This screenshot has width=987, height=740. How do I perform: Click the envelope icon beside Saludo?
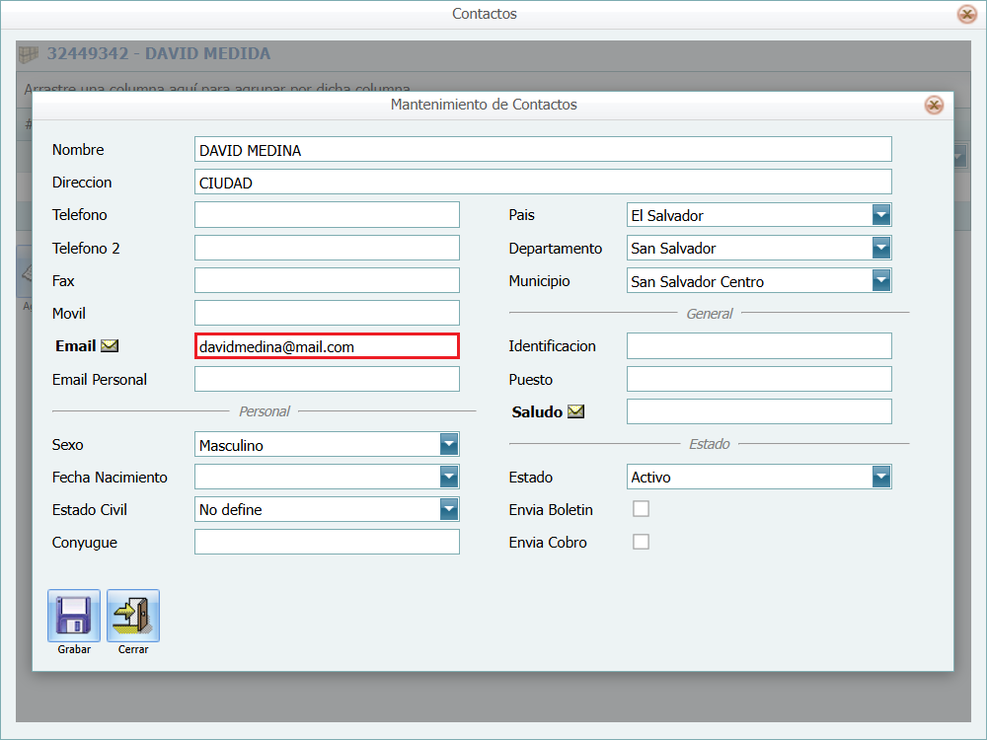(575, 411)
